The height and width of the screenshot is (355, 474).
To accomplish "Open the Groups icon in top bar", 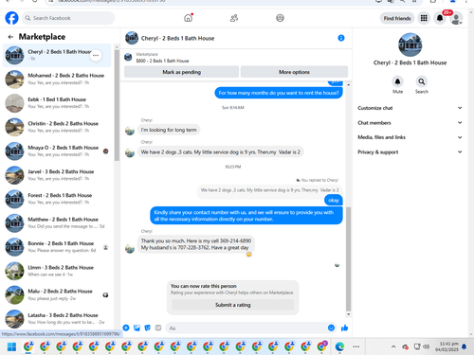I will 280,18.
